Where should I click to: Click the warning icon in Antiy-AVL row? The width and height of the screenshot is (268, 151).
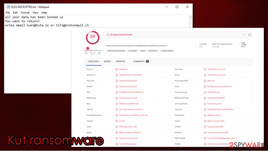(117, 81)
